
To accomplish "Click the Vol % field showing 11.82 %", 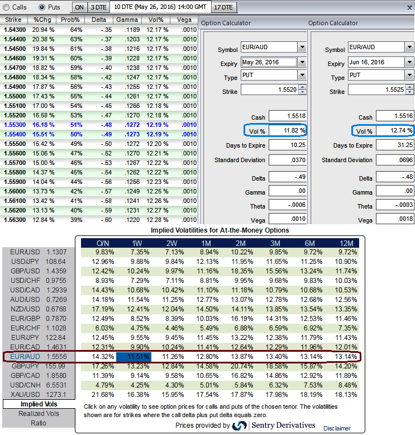I will (x=287, y=130).
